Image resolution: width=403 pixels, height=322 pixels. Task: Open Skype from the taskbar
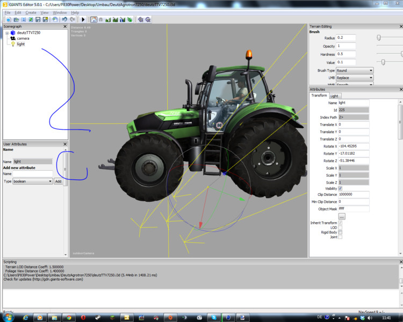coord(214,318)
